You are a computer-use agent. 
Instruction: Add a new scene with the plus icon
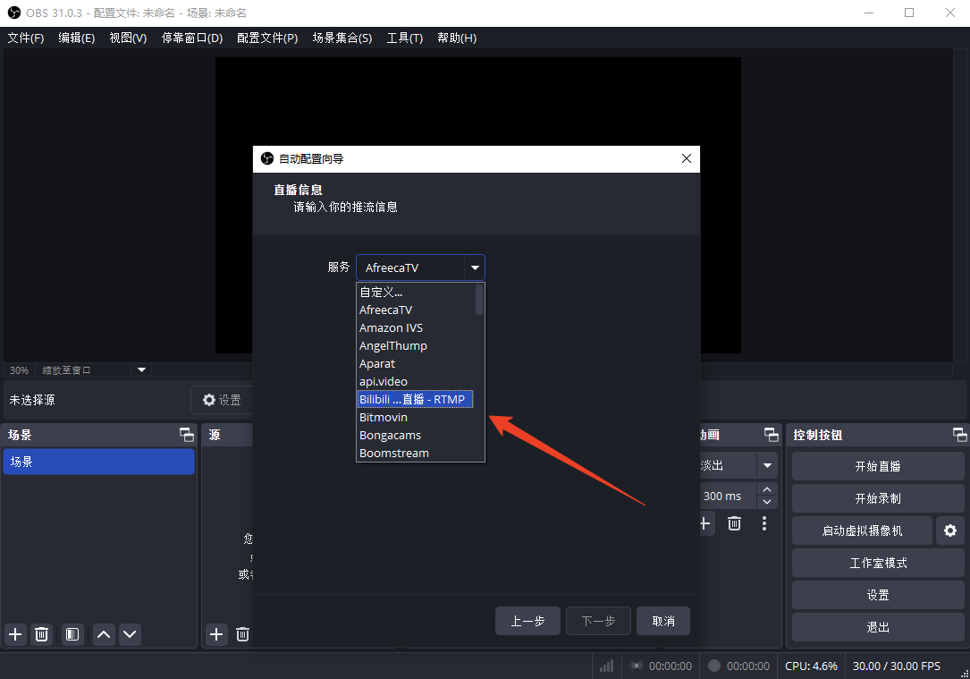14,634
